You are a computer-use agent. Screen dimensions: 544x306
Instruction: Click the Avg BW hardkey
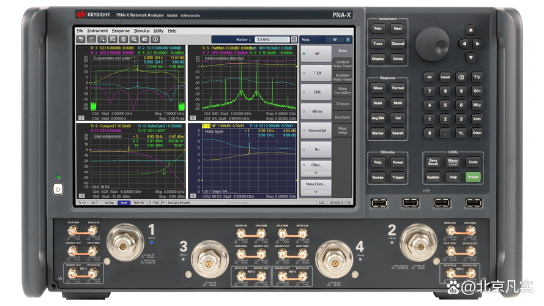click(x=378, y=118)
